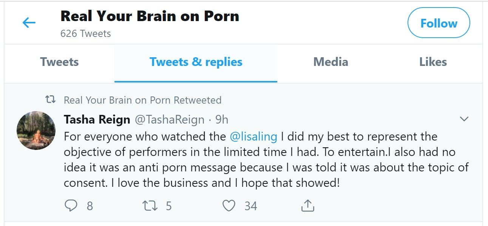Open the @lisaling mention in the tweet
This screenshot has height=226, width=488.
click(x=253, y=136)
